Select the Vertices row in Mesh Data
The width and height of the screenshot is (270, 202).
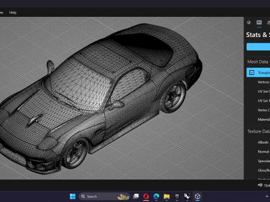pos(263,82)
